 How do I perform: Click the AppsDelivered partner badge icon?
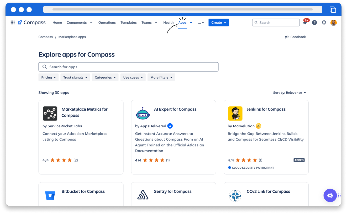[170, 126]
